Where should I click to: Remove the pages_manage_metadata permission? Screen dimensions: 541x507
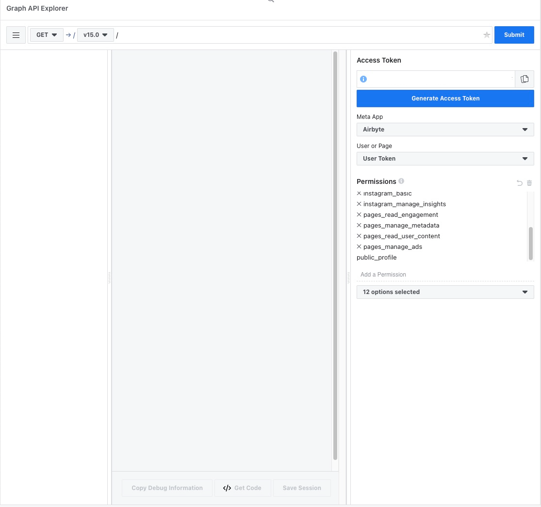(359, 226)
